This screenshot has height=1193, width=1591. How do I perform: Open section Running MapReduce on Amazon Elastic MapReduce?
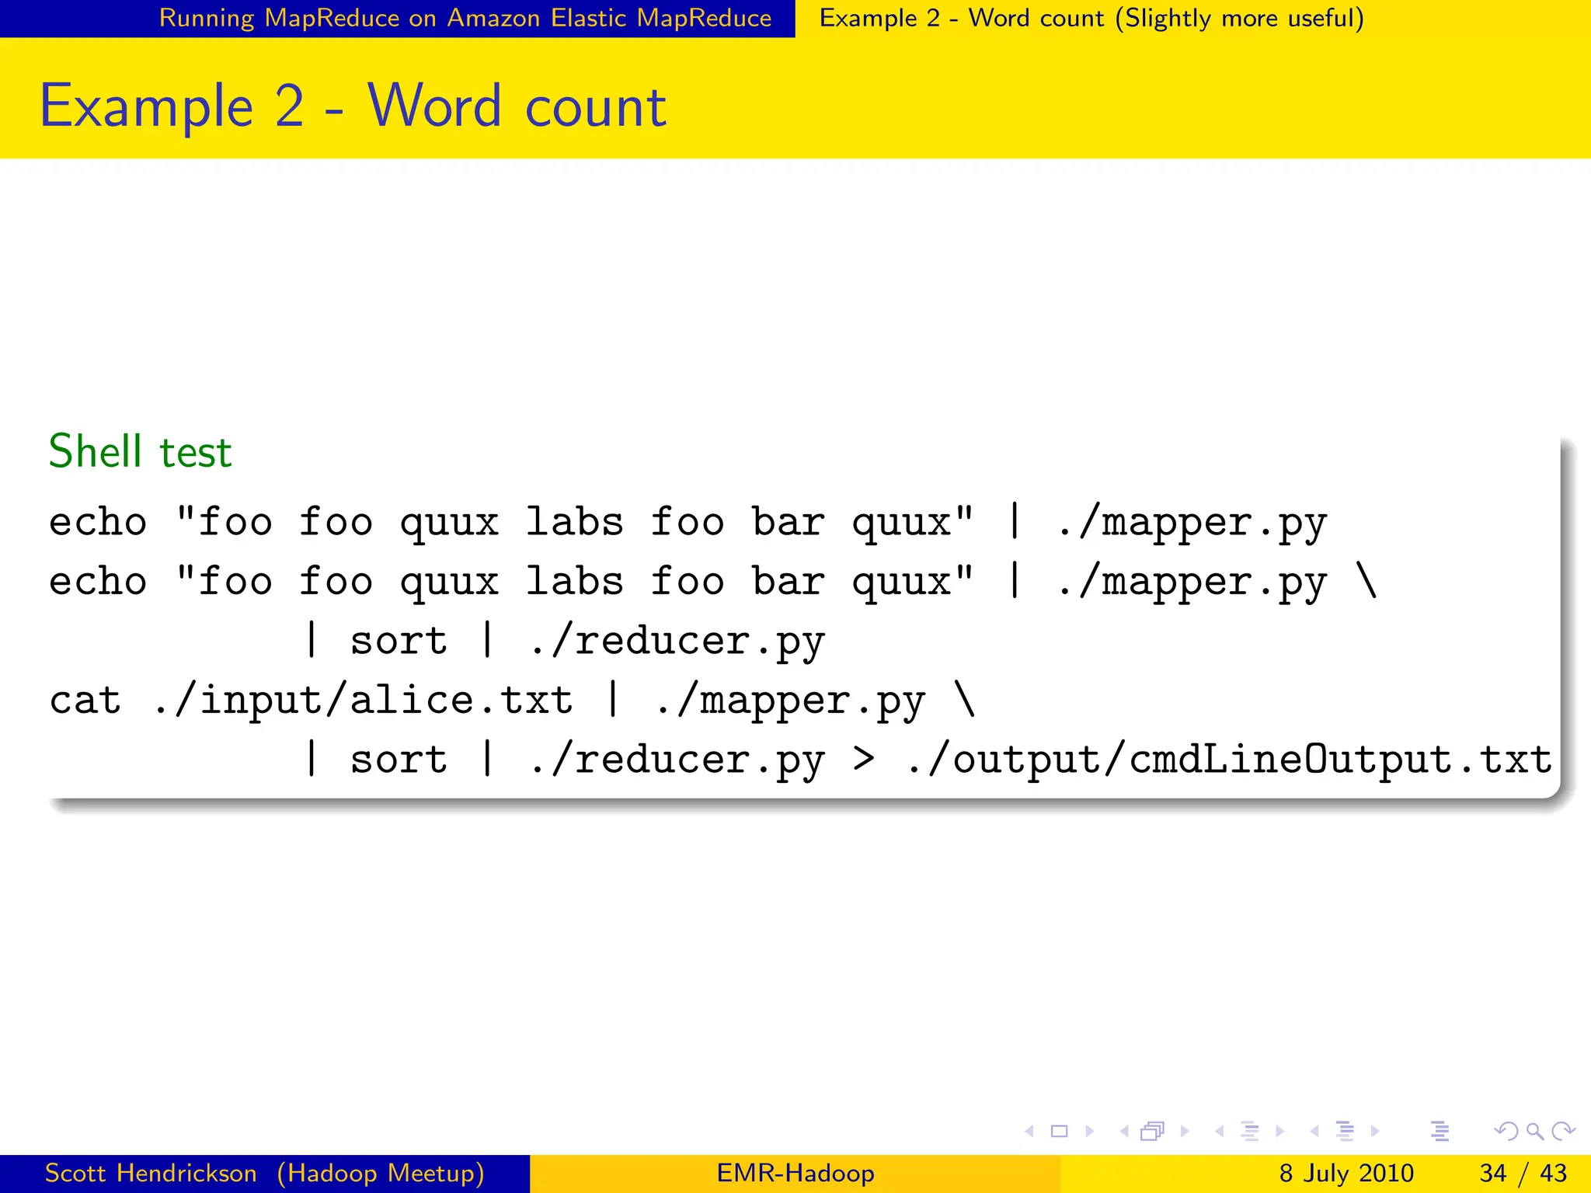[465, 18]
